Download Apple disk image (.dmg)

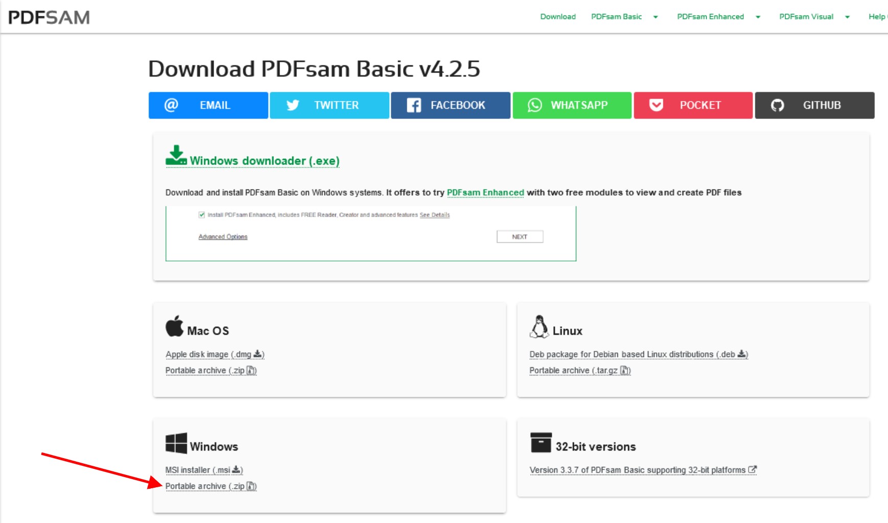point(215,354)
